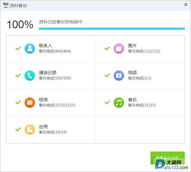Click the 100% progress percentage
This screenshot has width=191, height=172.
20,25
